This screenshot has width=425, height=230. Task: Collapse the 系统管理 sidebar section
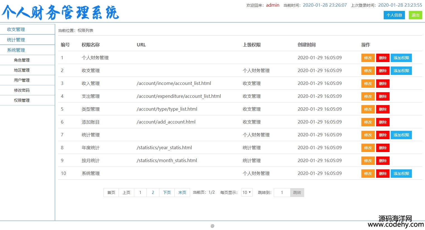coord(16,50)
